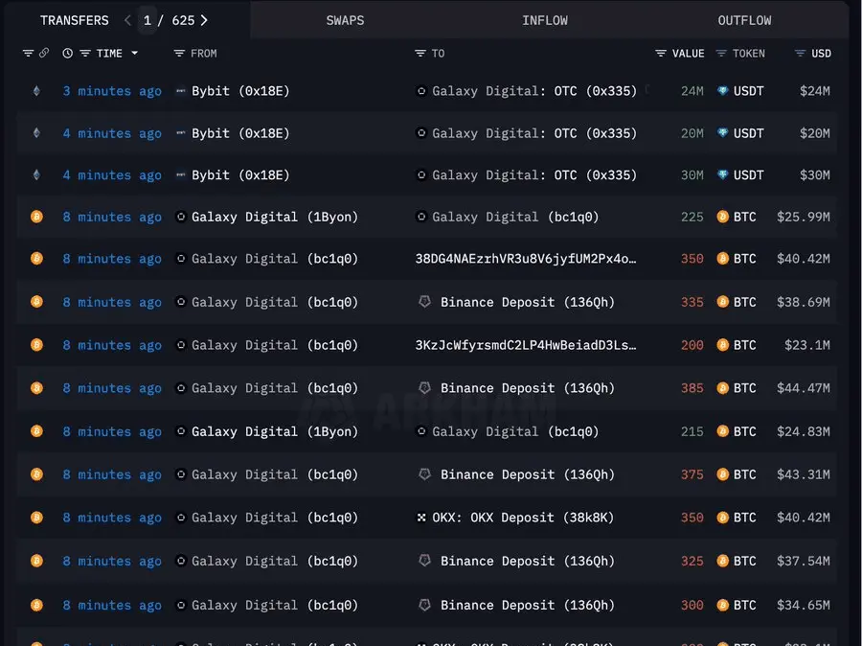Click Ethereum icon on 20M USDT row

(36, 132)
